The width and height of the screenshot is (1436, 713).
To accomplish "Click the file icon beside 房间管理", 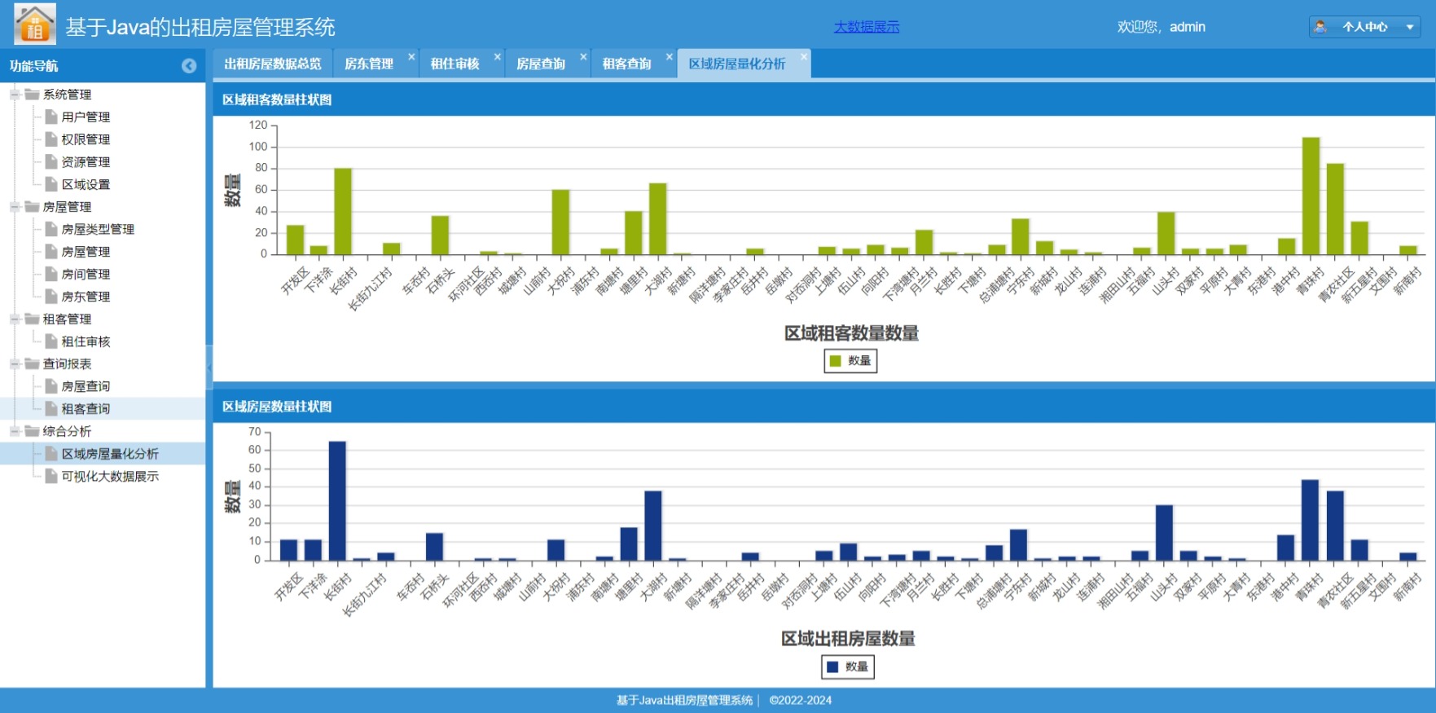I will click(x=51, y=274).
